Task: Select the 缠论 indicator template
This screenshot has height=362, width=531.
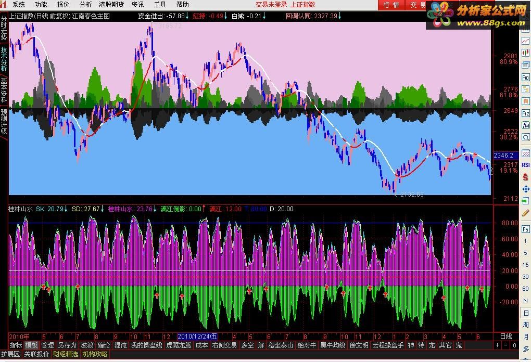Action: tap(104, 345)
